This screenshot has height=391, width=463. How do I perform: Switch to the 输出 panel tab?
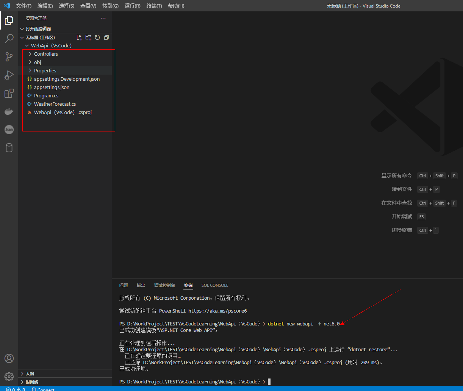point(141,285)
